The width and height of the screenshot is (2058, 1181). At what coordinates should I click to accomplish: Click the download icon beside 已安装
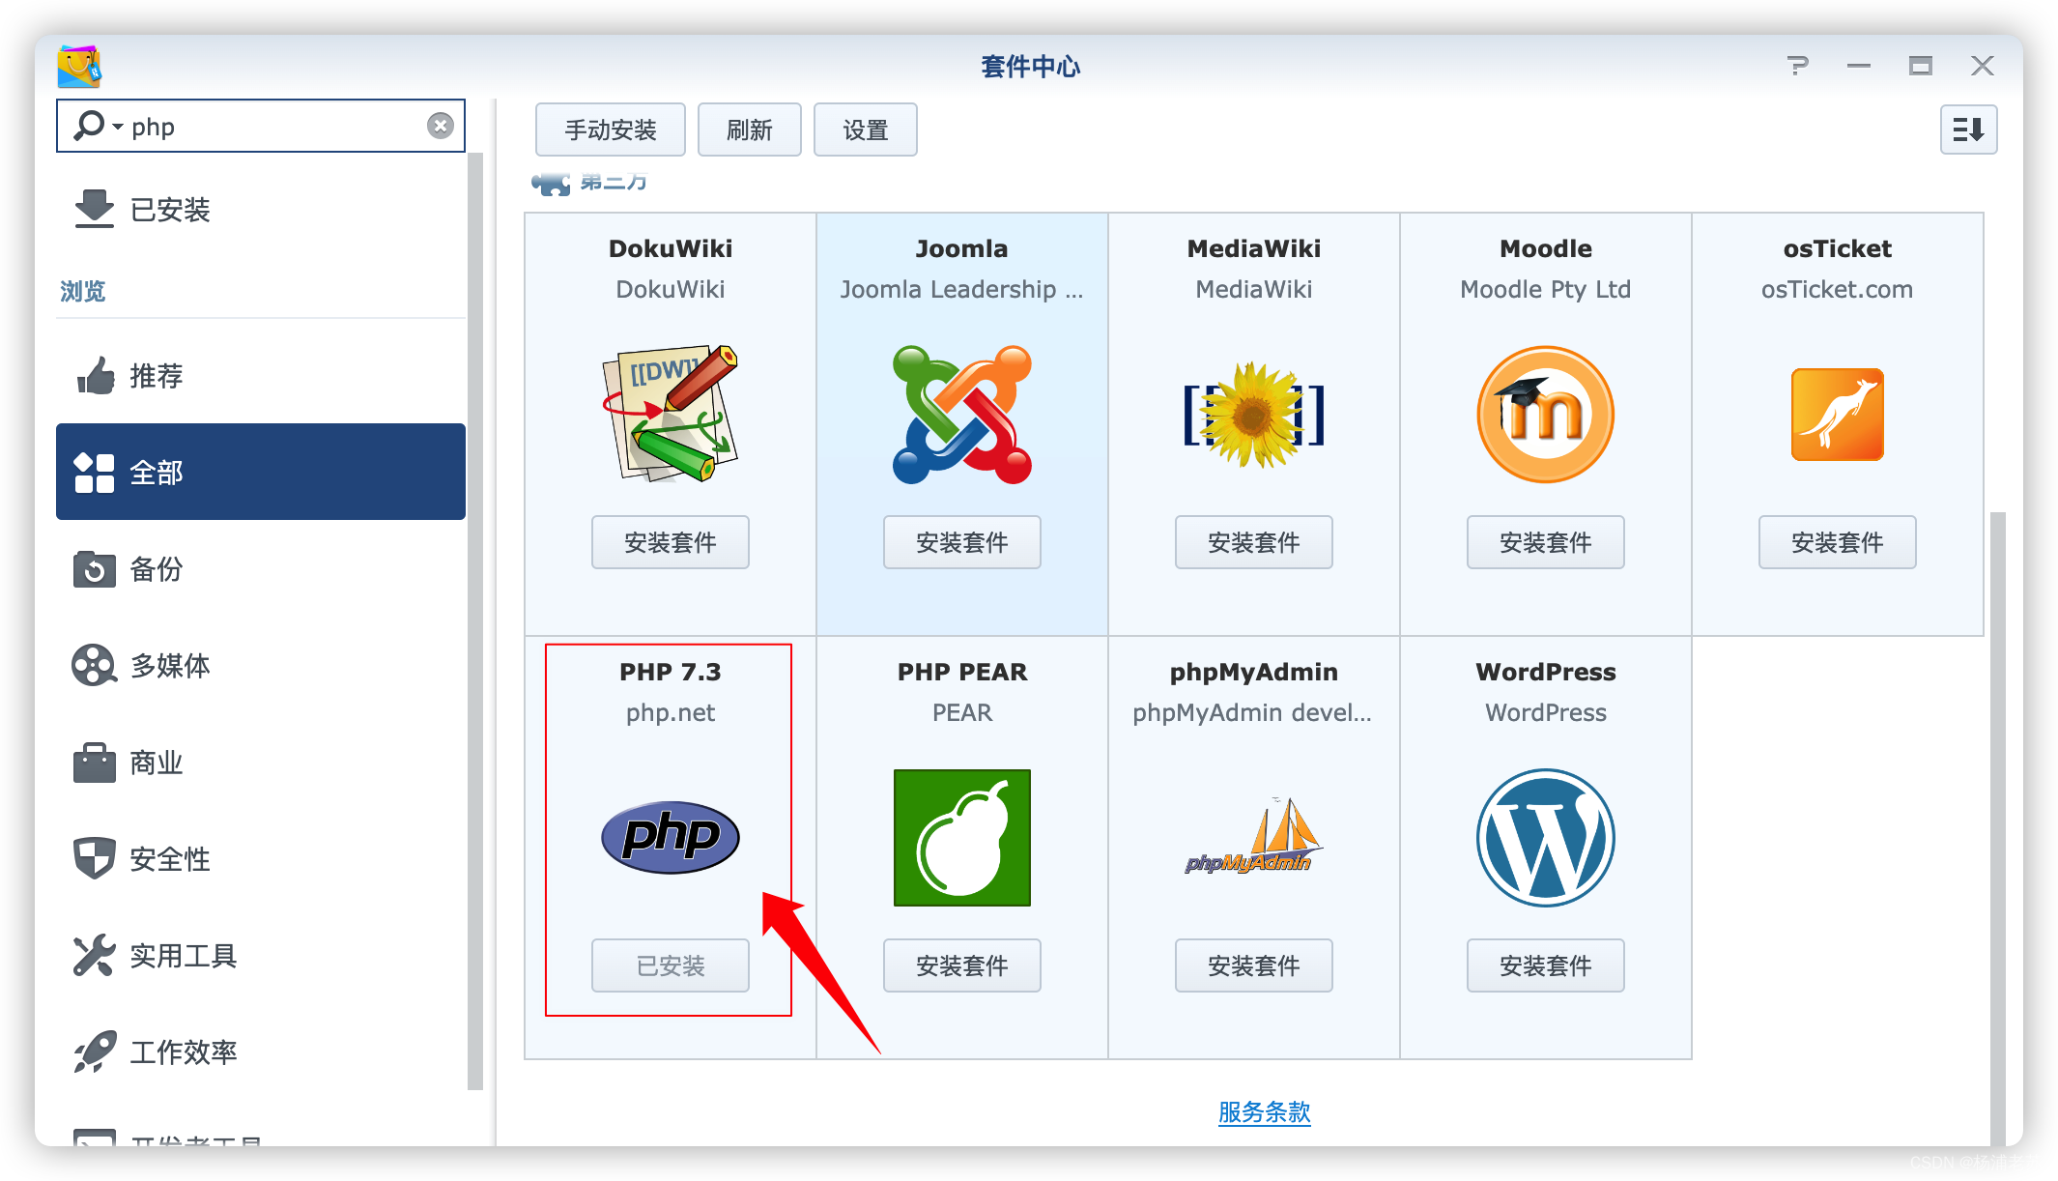[x=94, y=209]
